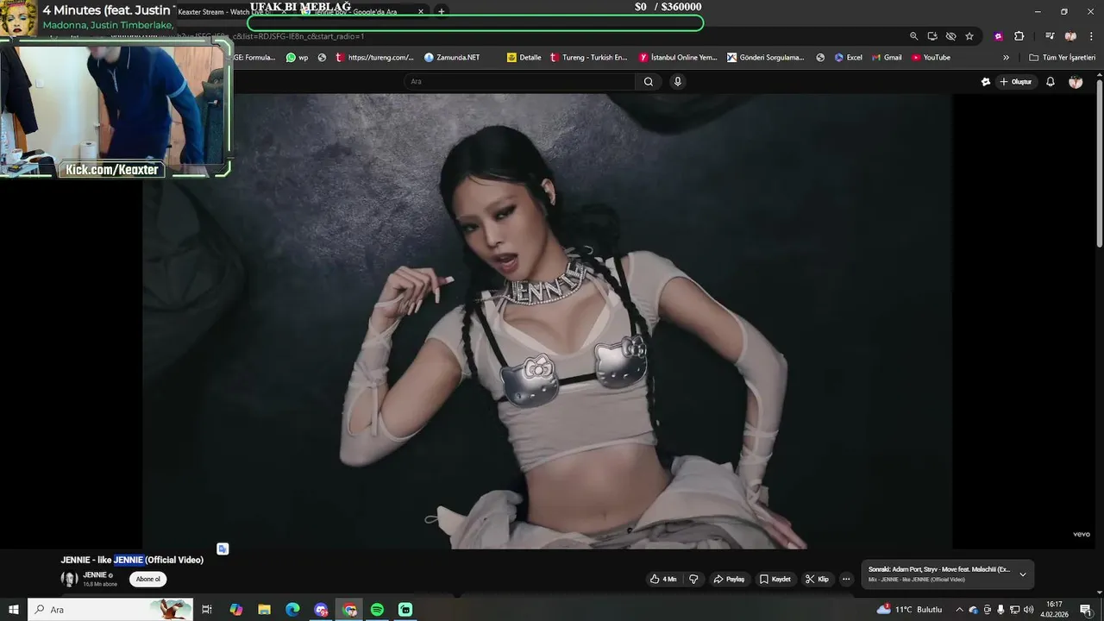1104x621 pixels.
Task: Open the Gönderi Sorgulama bookmark
Action: click(766, 58)
